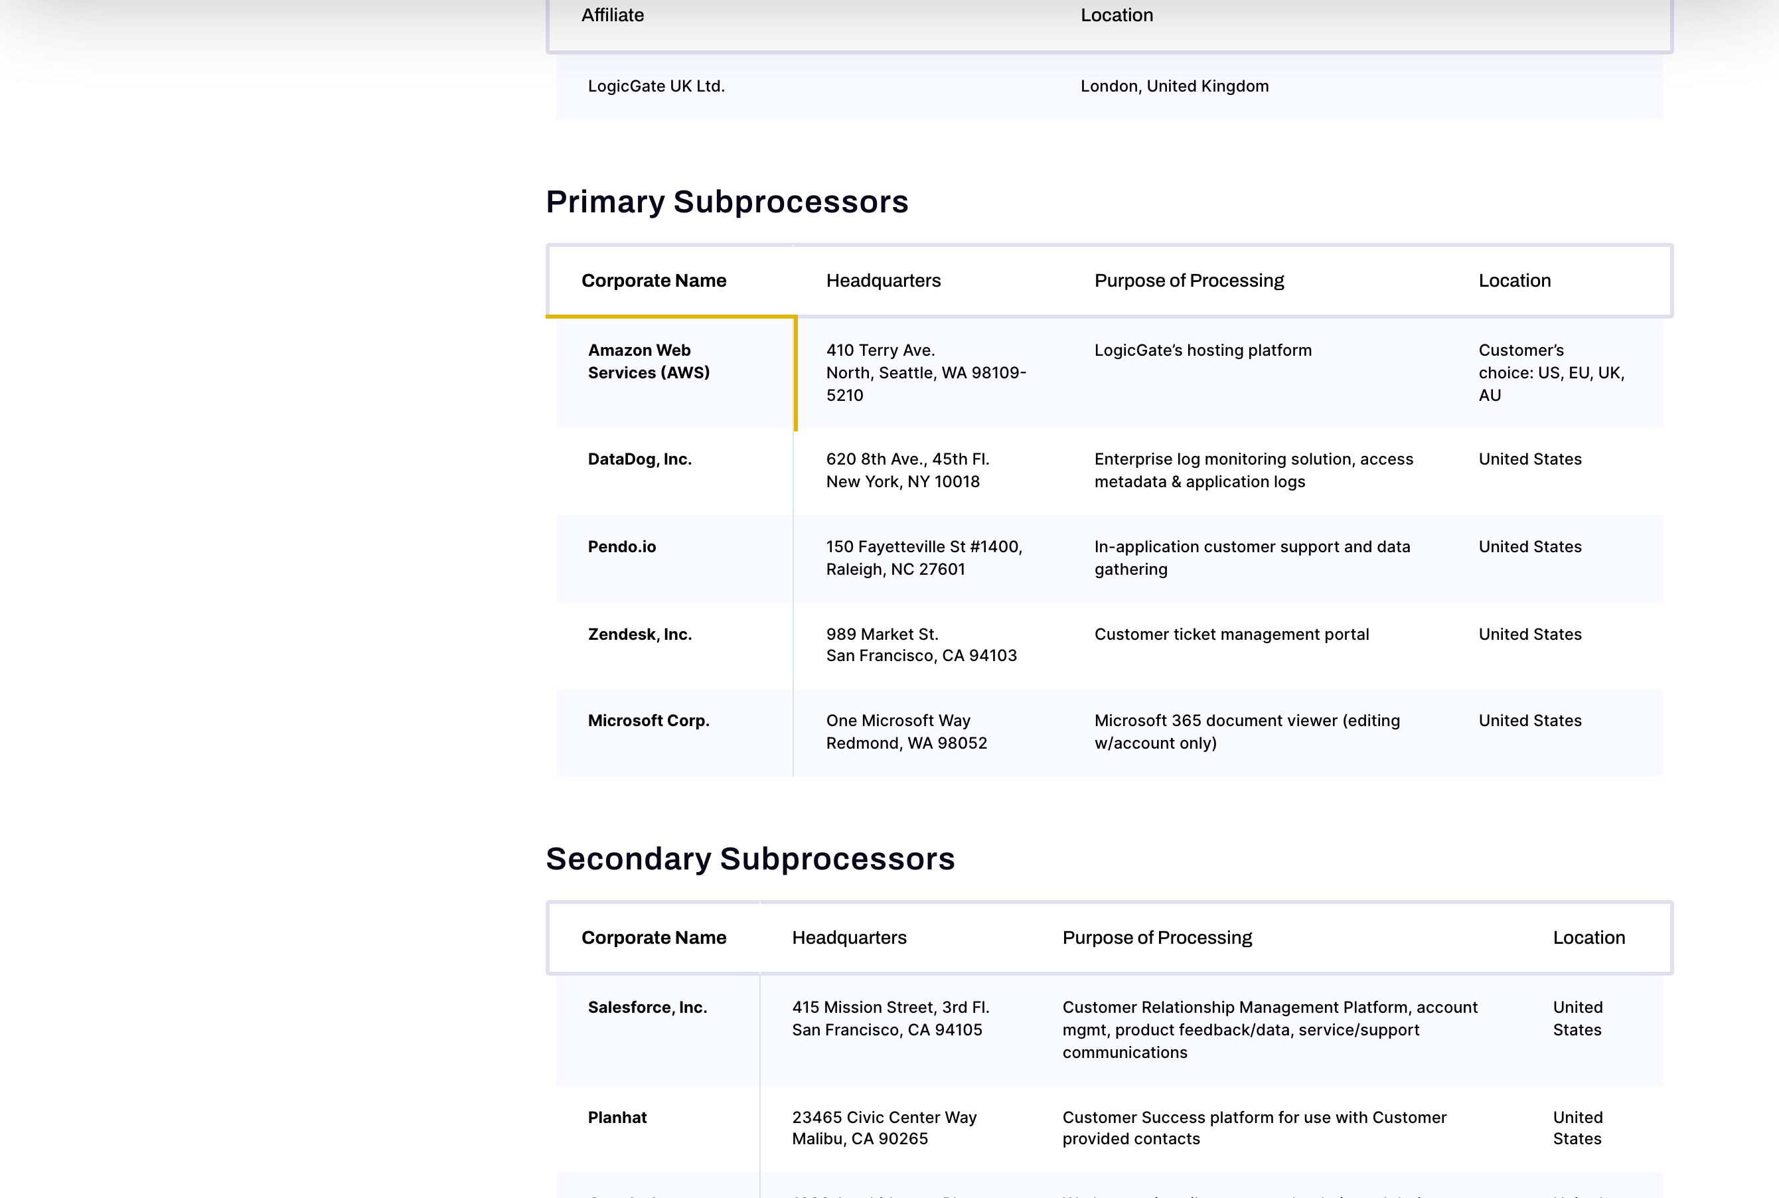Click 'United States' in the Planhat row

click(x=1578, y=1128)
